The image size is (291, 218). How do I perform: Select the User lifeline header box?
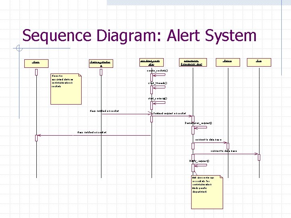36,63
